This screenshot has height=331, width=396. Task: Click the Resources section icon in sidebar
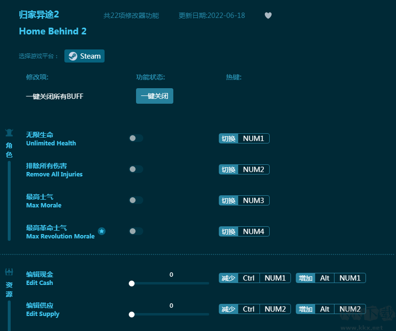tap(9, 272)
